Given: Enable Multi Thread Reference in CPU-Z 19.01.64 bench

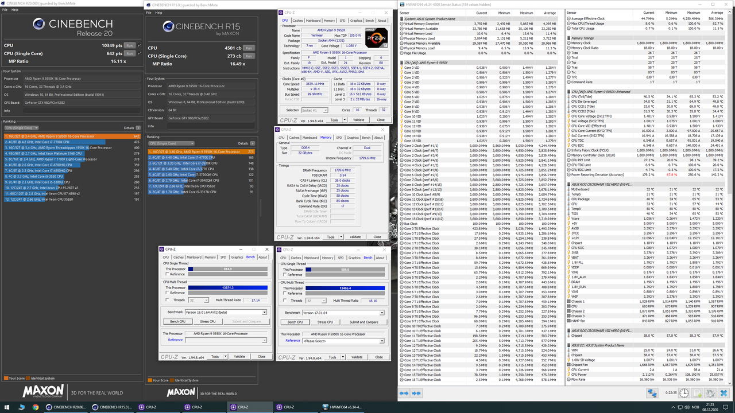Looking at the screenshot, I should 168,293.
